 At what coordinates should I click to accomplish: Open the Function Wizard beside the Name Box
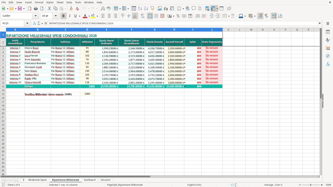(x=35, y=23)
